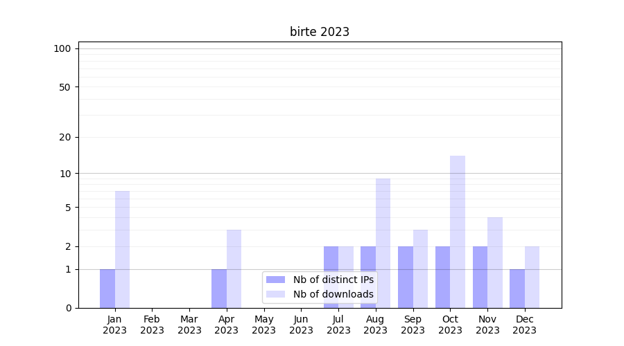624x346 pixels.
Task: Click the light downloads legend swatch
Action: [x=275, y=294]
